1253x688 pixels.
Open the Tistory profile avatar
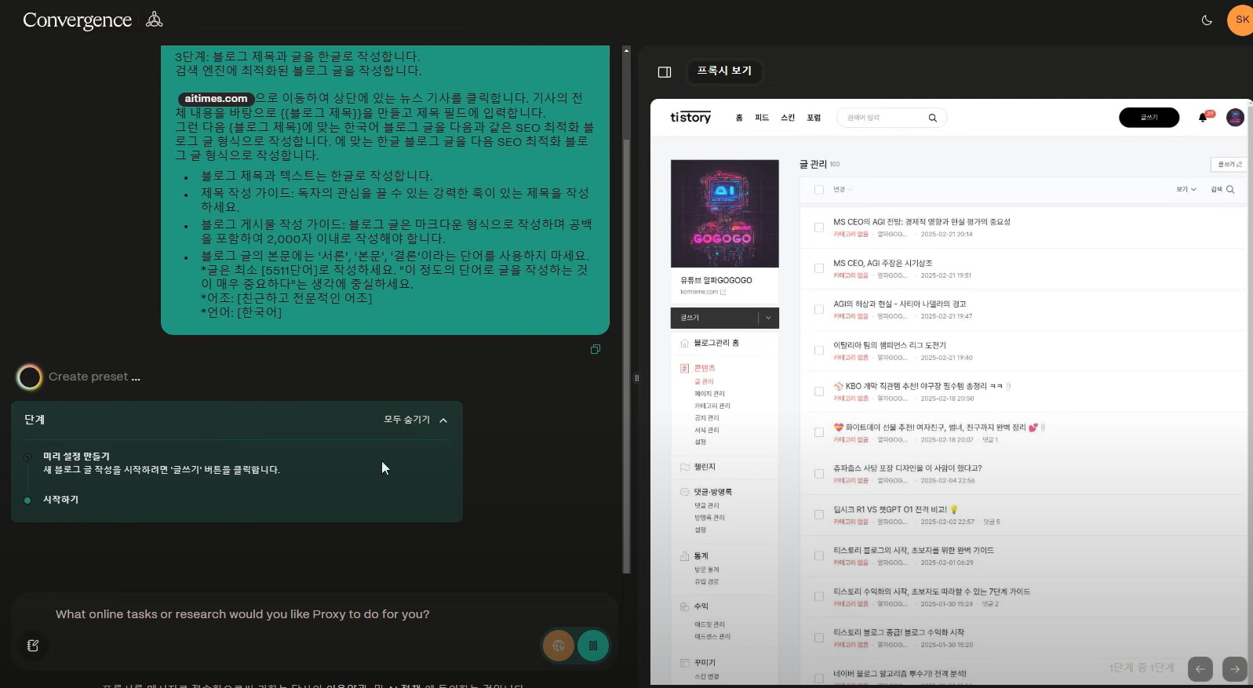pos(1235,118)
